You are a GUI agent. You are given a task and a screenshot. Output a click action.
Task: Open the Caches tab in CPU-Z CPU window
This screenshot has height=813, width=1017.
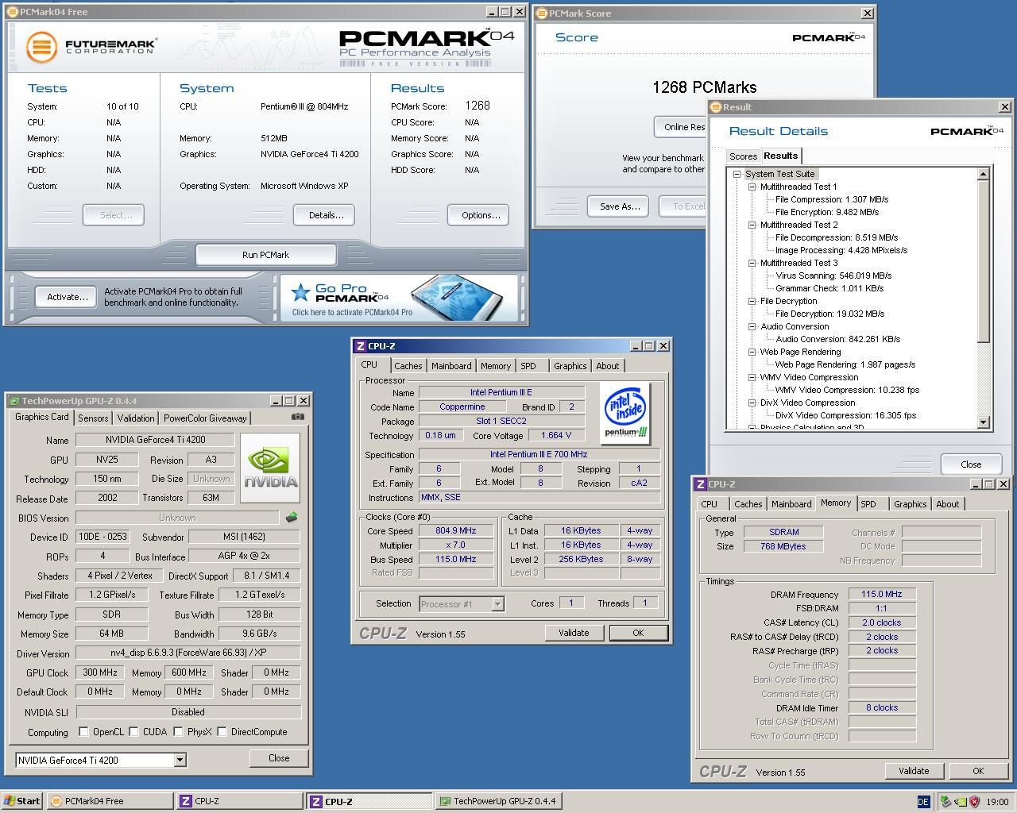(408, 366)
